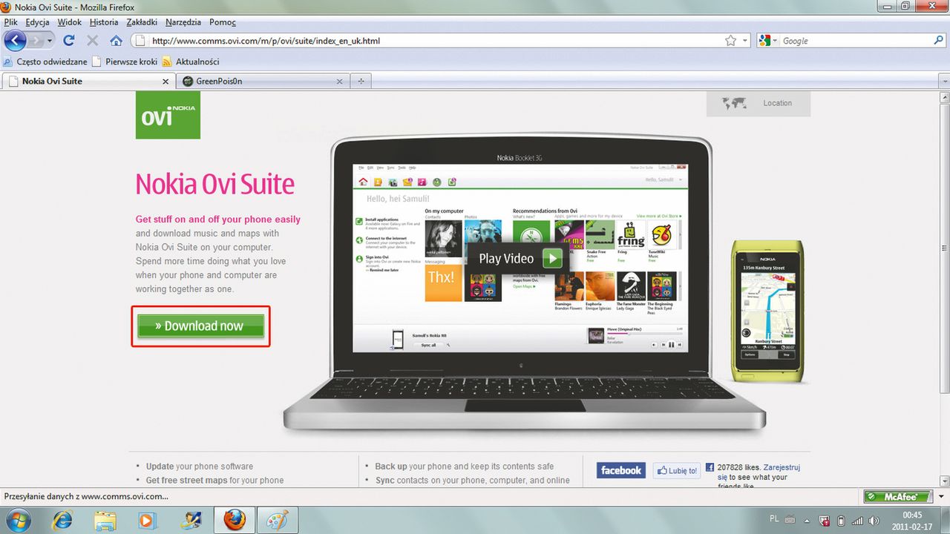The height and width of the screenshot is (534, 950).
Task: Go back with the Firefox back arrow
Action: pyautogui.click(x=15, y=40)
